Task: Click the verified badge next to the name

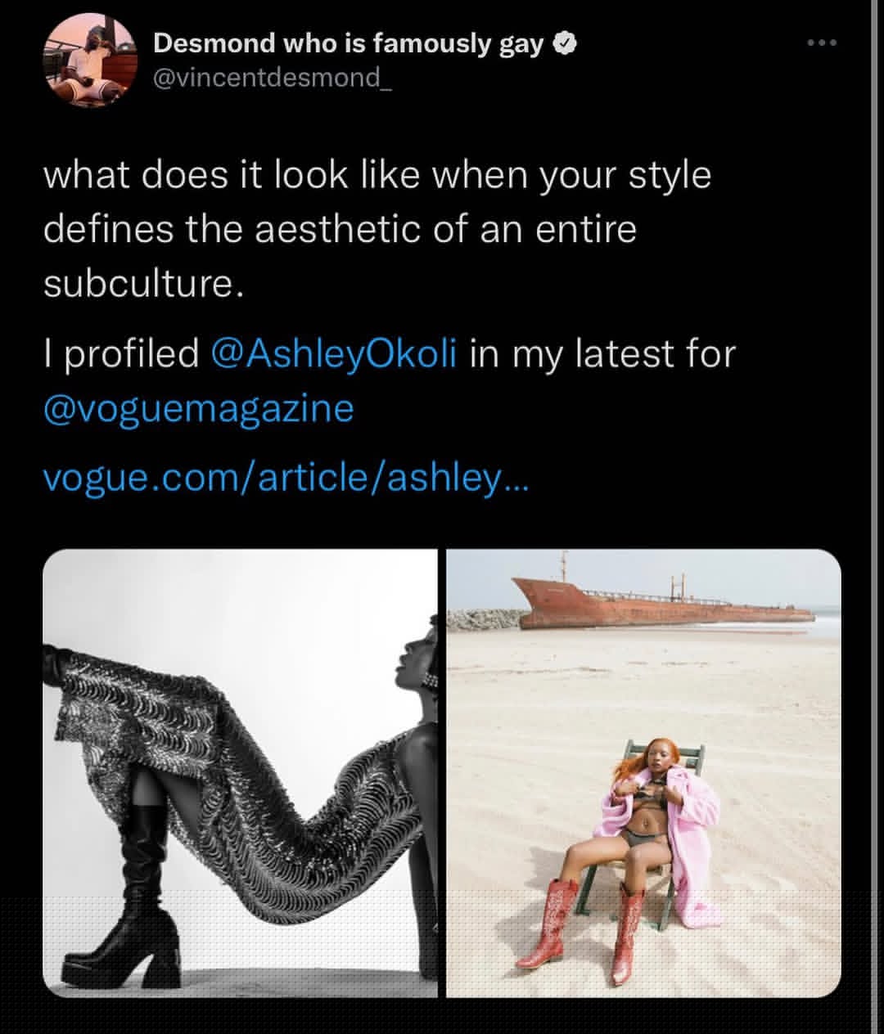Action: pyautogui.click(x=565, y=43)
